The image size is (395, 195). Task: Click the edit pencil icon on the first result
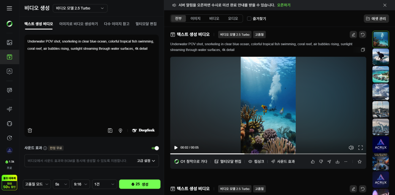click(x=354, y=35)
